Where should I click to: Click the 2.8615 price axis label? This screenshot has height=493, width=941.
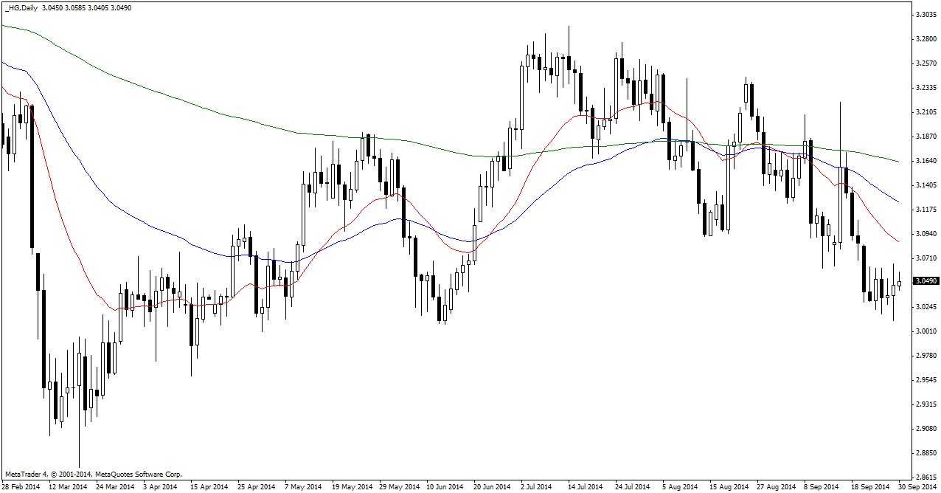[x=925, y=478]
